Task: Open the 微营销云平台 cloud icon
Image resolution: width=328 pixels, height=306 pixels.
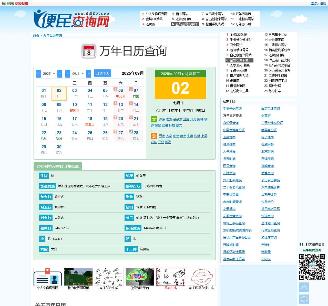Action: pos(140,277)
